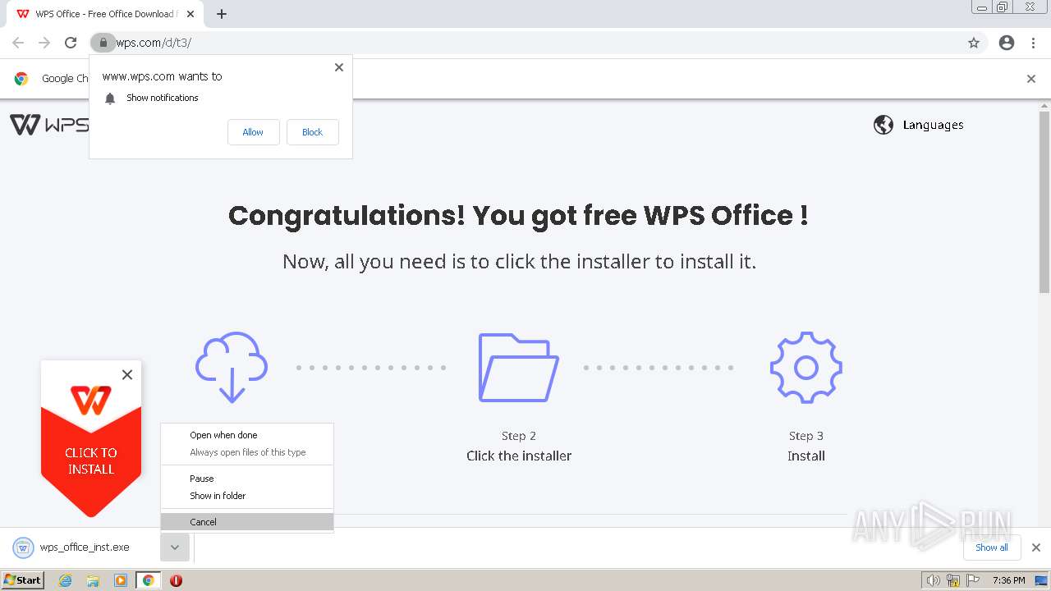Close the CLICK TO INSTALL floating banner
1051x591 pixels.
[x=126, y=375]
